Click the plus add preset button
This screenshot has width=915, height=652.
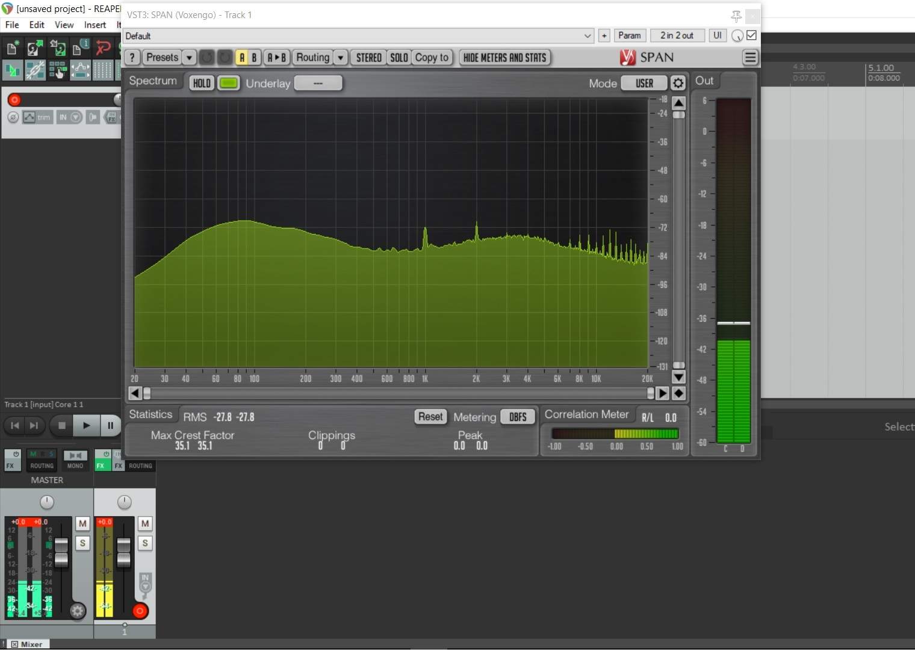tap(604, 35)
